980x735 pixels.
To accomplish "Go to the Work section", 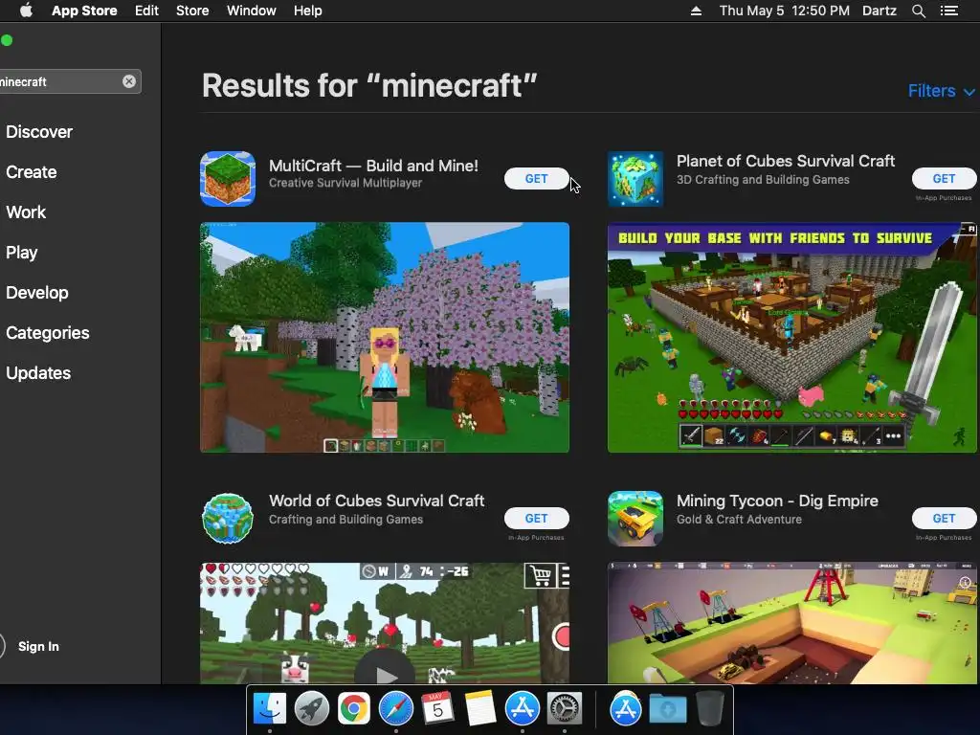I will 26,212.
